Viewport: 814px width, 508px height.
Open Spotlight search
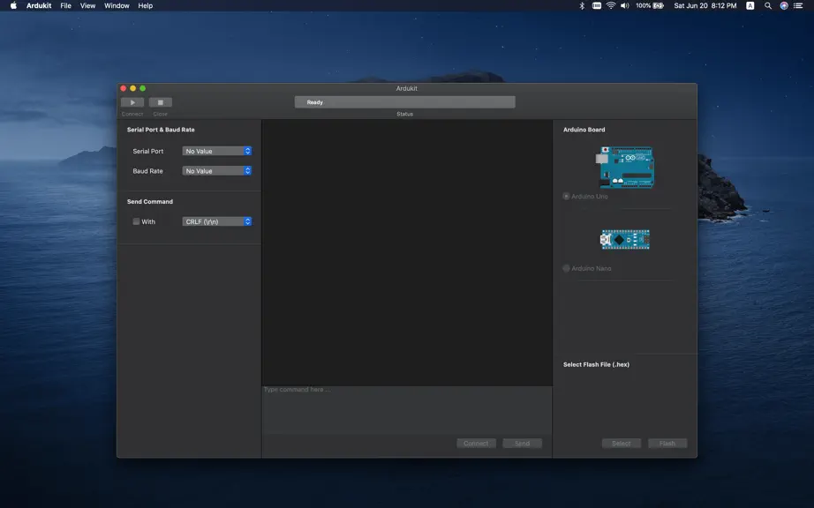tap(768, 5)
